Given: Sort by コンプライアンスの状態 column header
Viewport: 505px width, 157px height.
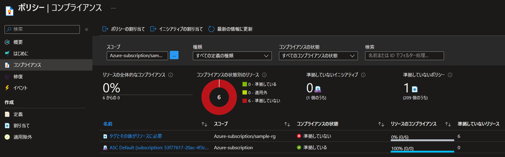Looking at the screenshot, I should 318,124.
